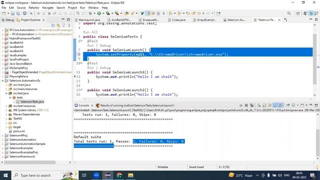
Task: Show hidden editor tabs list
Action: tap(285, 20)
